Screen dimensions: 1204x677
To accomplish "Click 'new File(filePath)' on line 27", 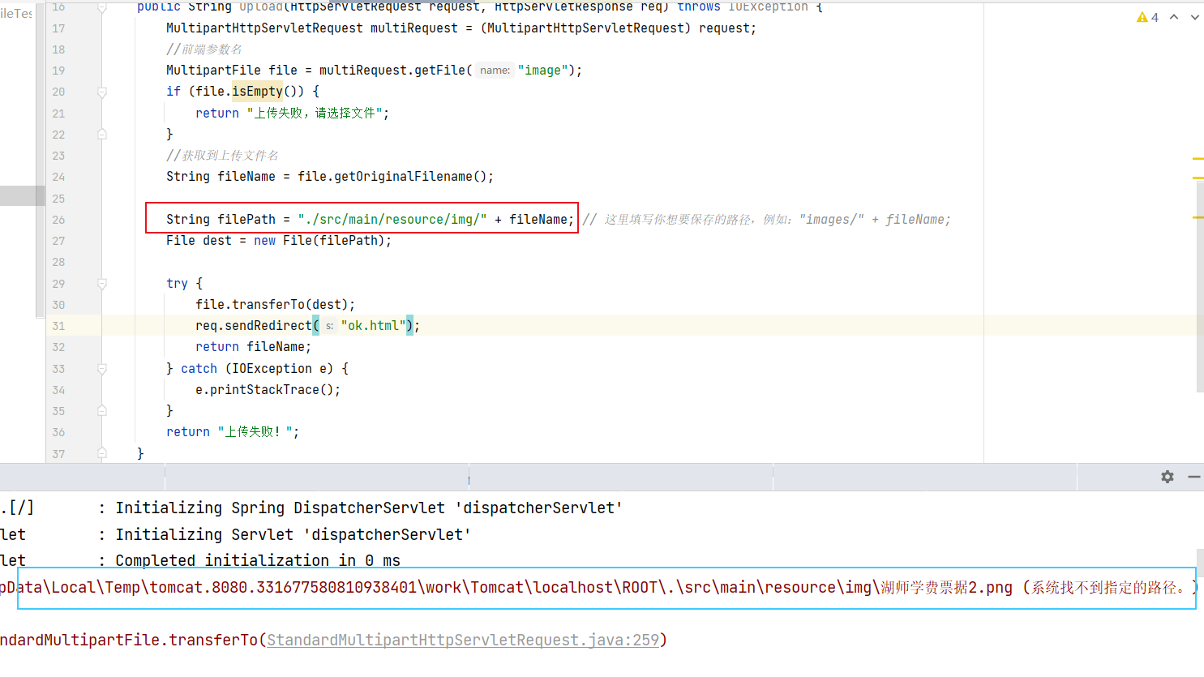I will point(319,240).
